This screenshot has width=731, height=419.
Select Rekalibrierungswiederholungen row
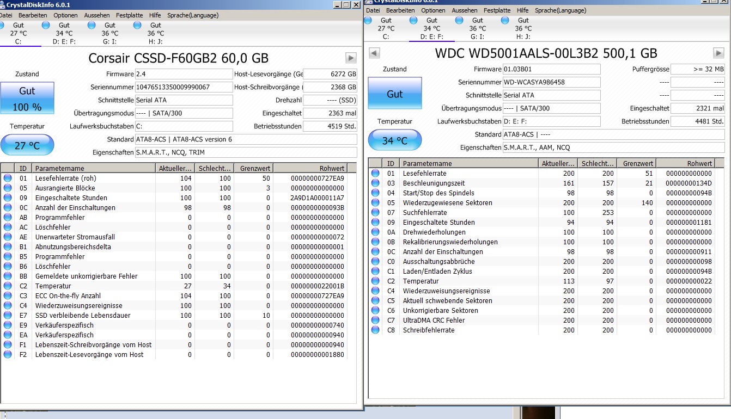point(542,242)
